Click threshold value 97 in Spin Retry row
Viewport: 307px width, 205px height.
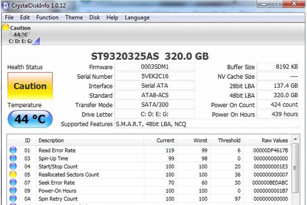pyautogui.click(x=237, y=199)
